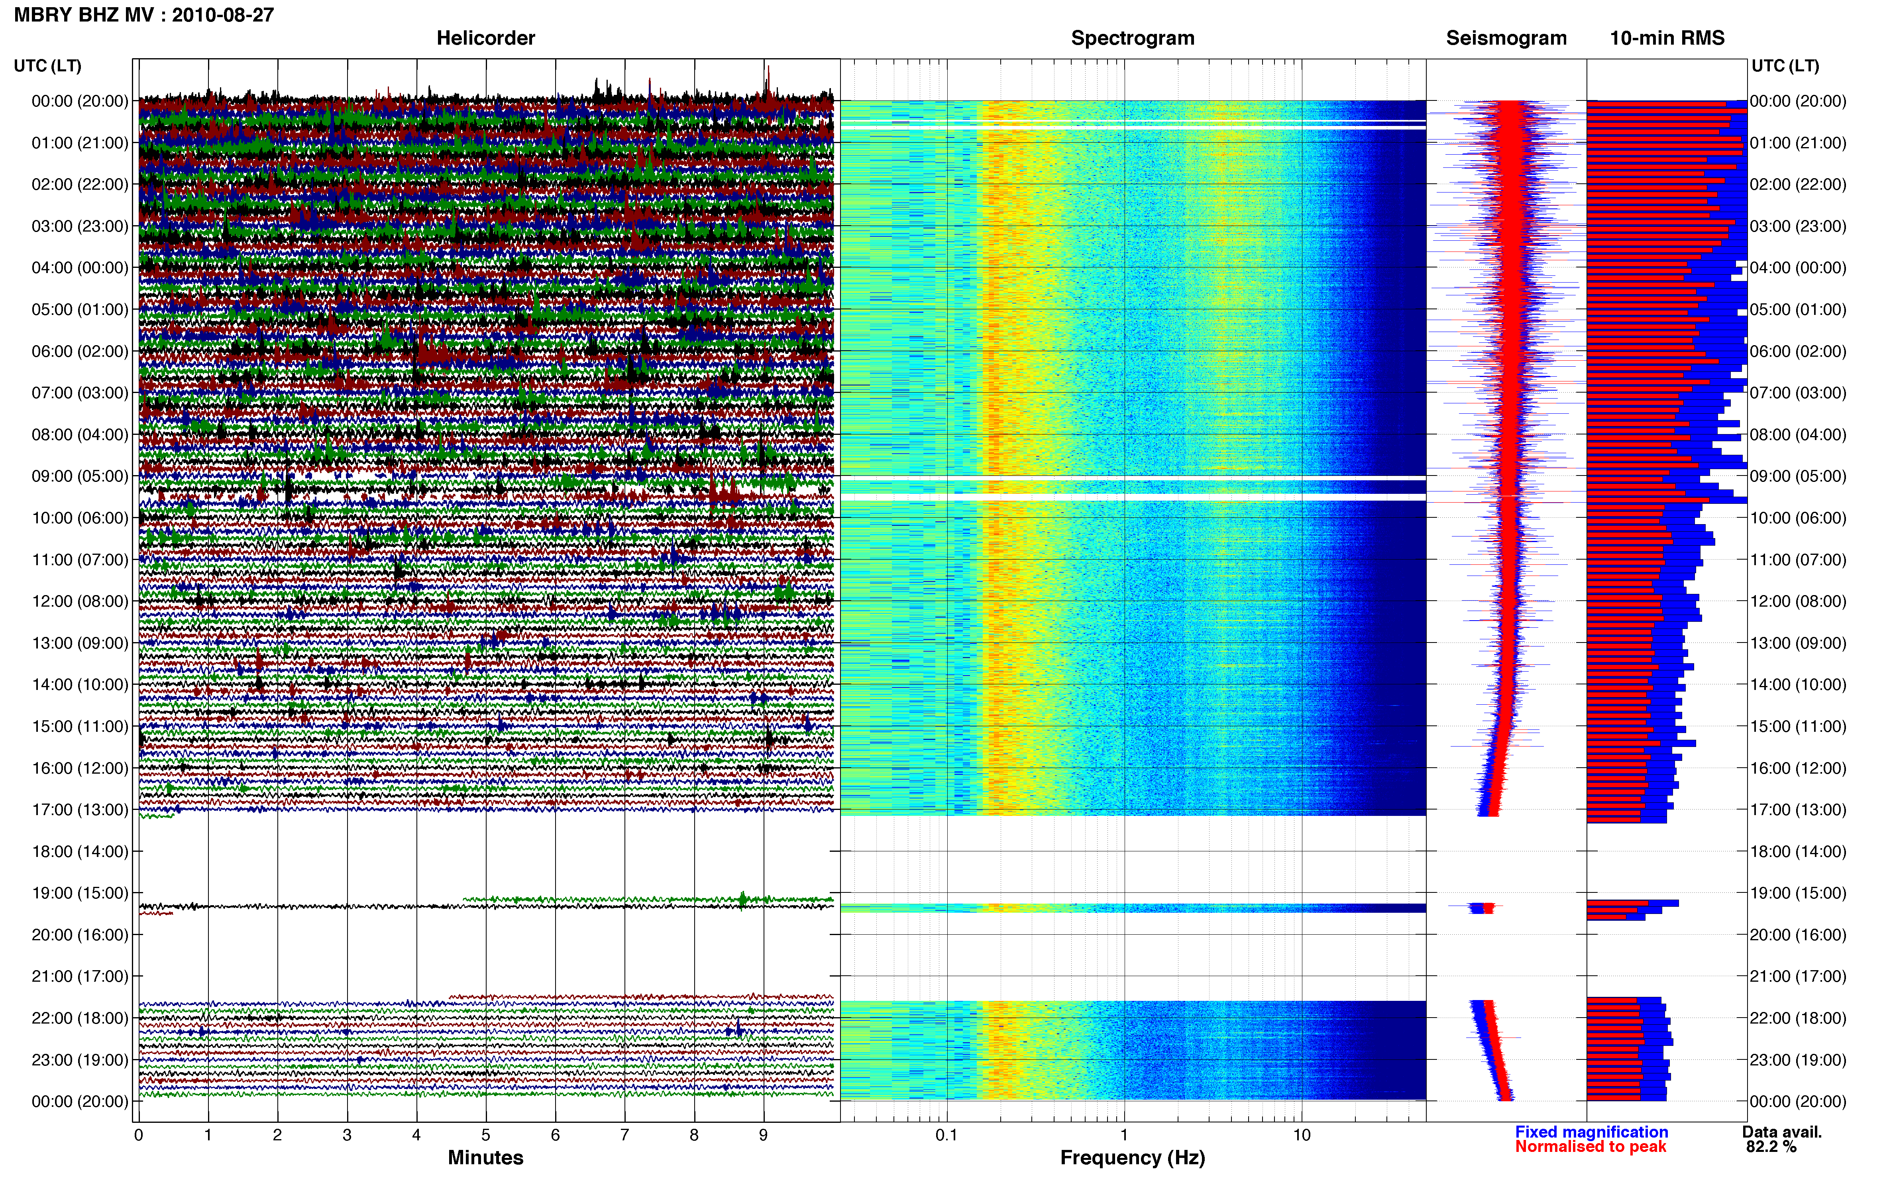Click the 19:00 spectrogram data strip

pyautogui.click(x=1133, y=908)
